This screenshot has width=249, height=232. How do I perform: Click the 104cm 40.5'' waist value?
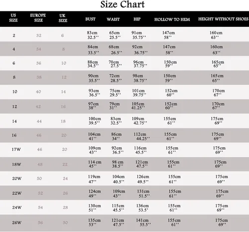coord(119,179)
